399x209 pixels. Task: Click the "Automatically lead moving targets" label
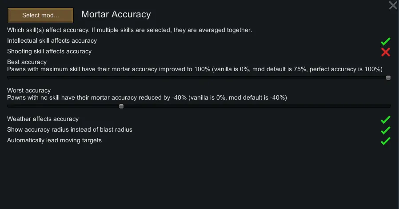tap(54, 140)
